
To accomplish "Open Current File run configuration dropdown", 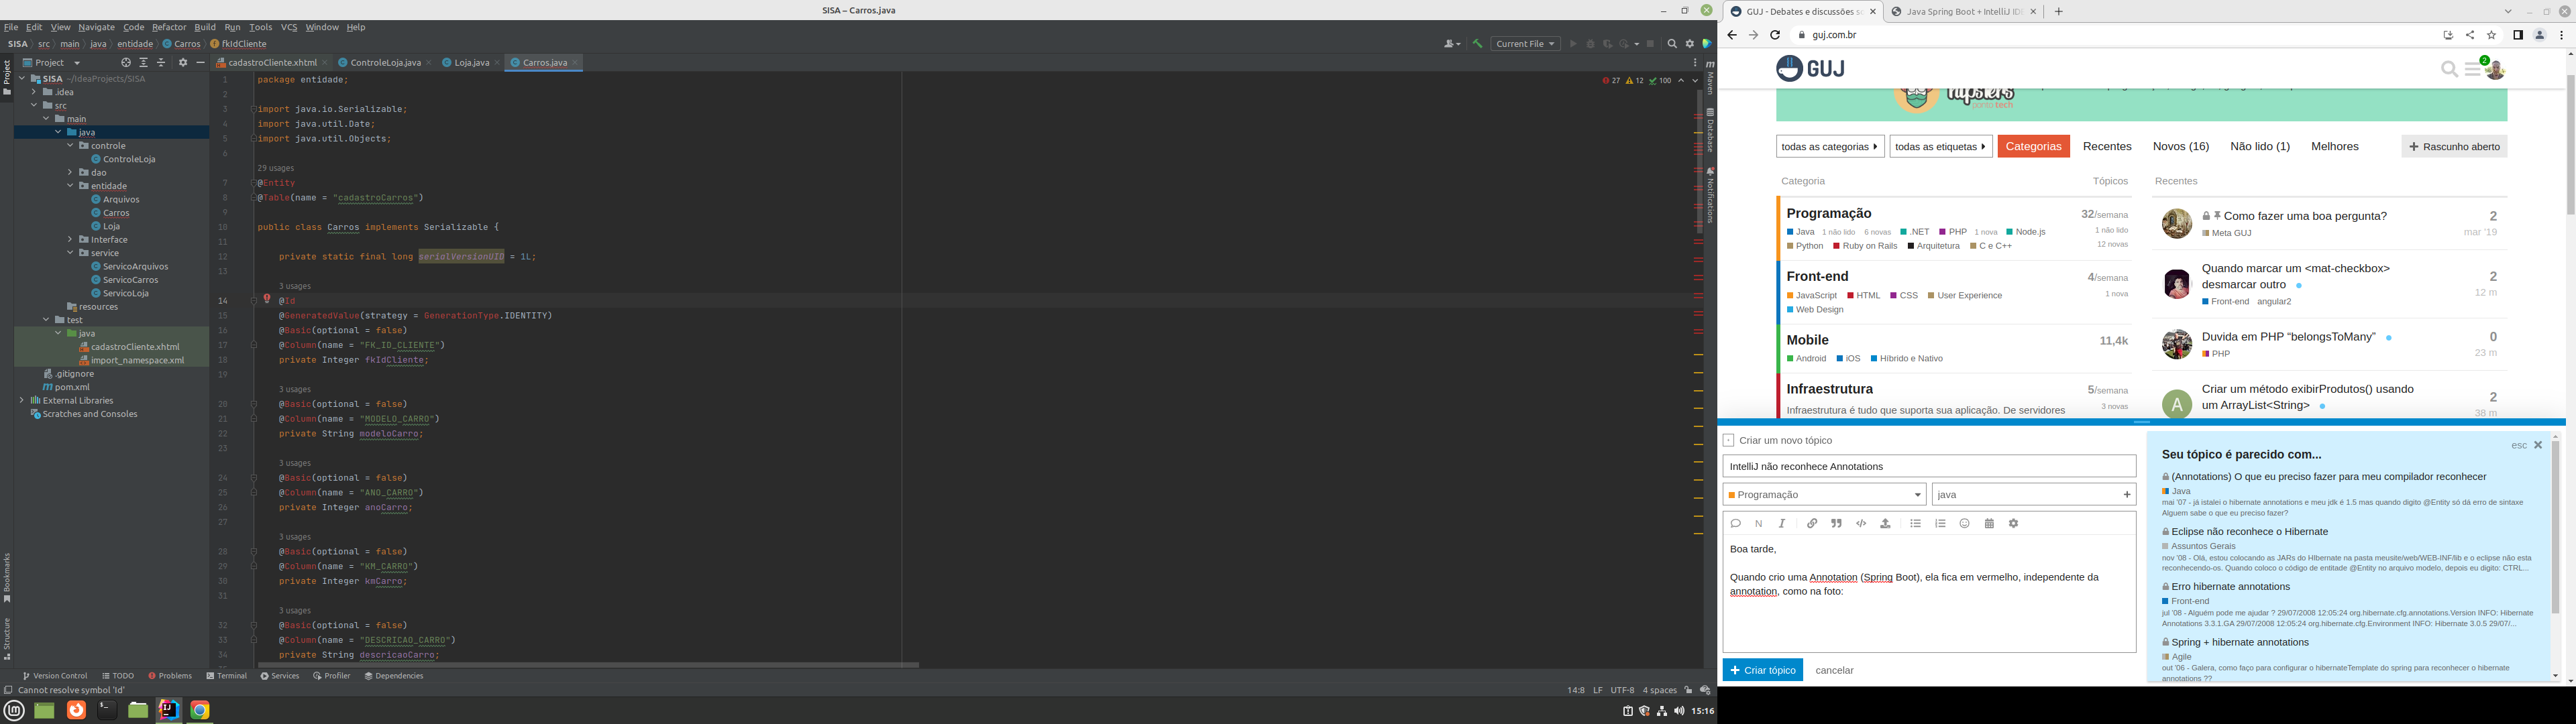I will (x=1525, y=44).
